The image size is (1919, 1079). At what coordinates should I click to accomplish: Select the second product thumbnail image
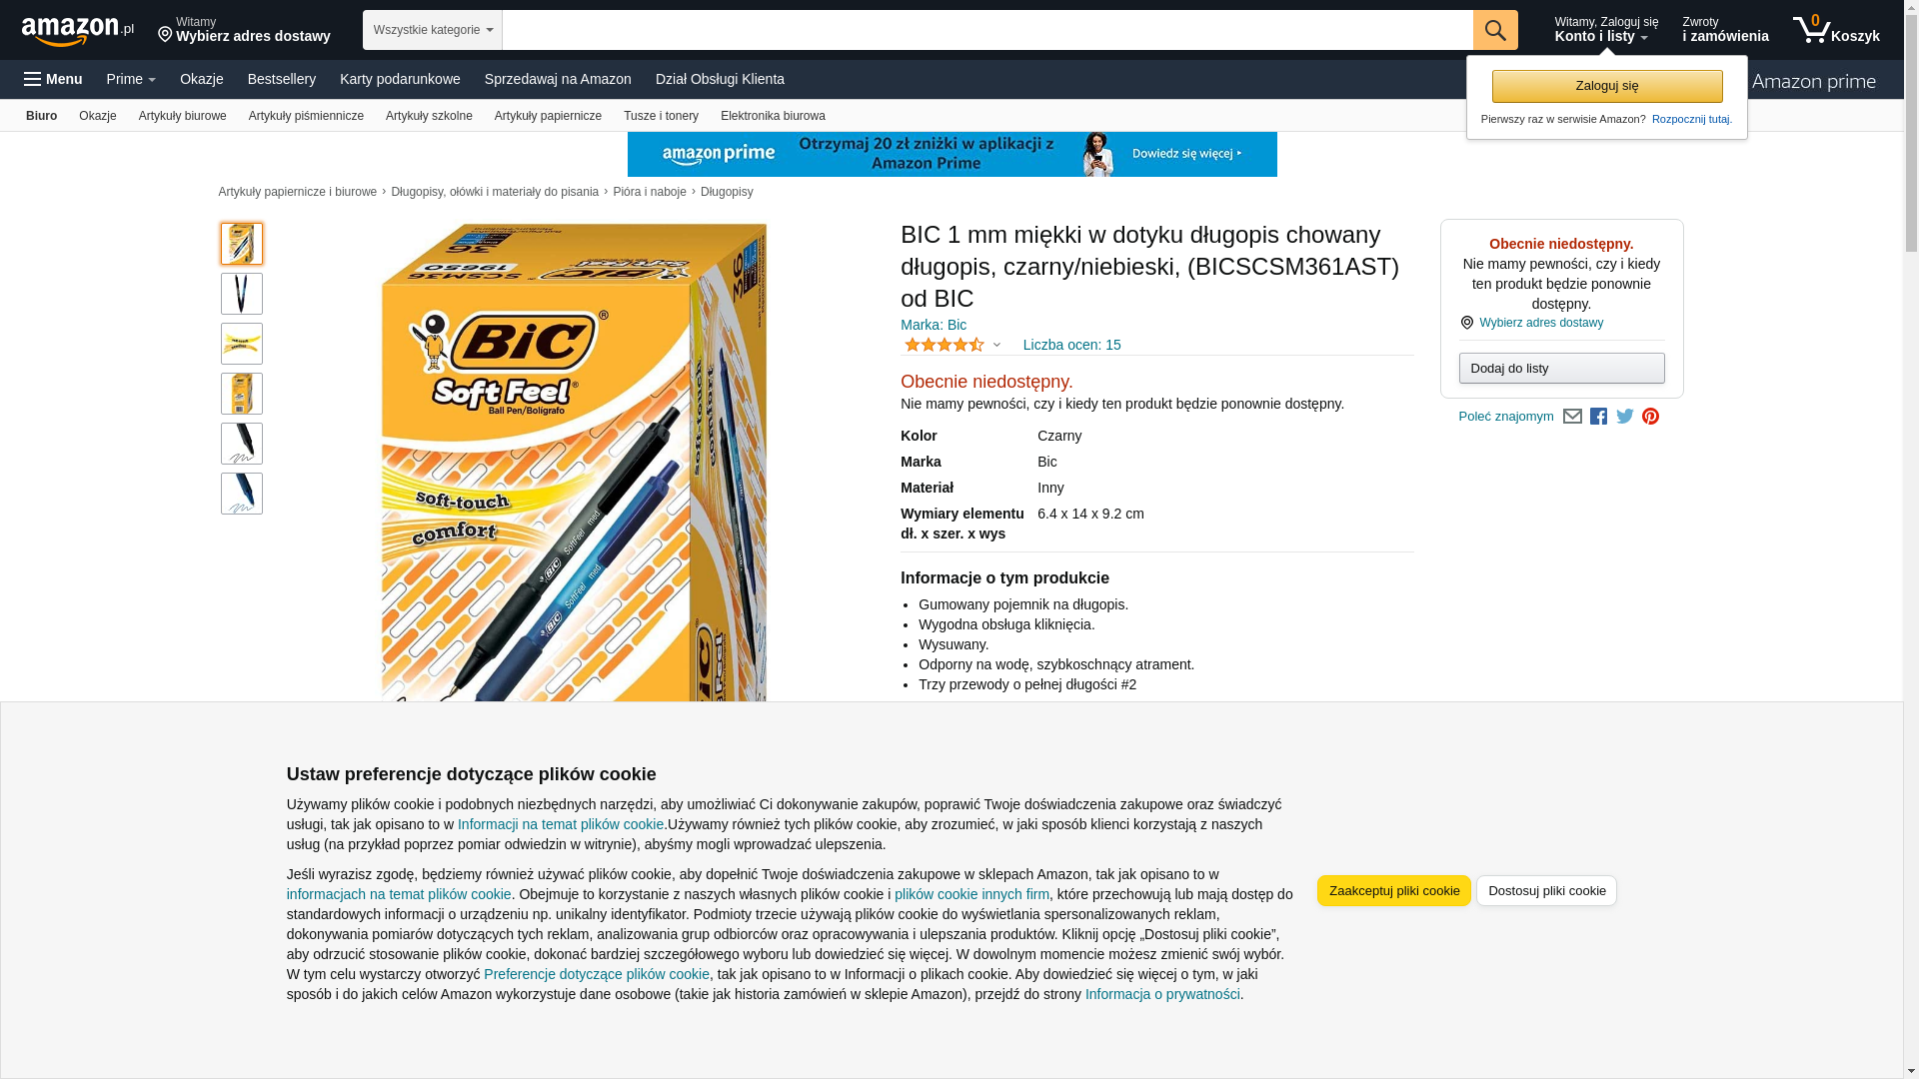[242, 294]
